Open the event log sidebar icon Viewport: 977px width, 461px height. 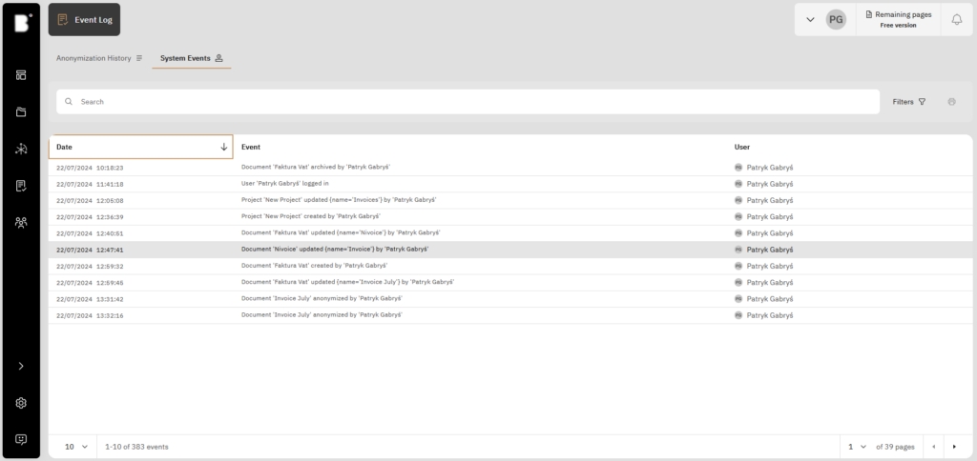point(21,186)
